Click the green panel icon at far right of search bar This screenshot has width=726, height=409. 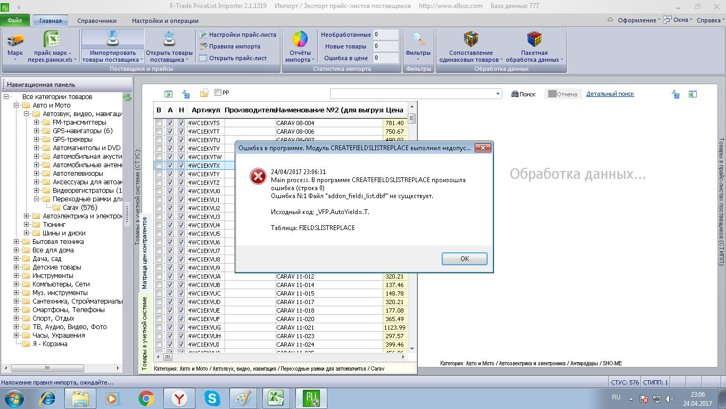pyautogui.click(x=692, y=94)
